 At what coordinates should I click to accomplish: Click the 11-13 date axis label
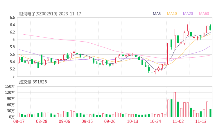pyautogui.click(x=201, y=121)
